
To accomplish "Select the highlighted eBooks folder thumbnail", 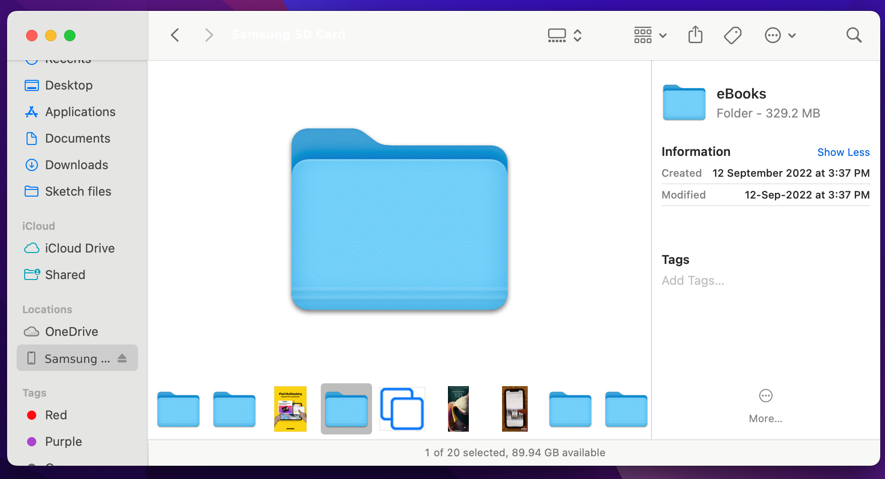I will click(346, 409).
